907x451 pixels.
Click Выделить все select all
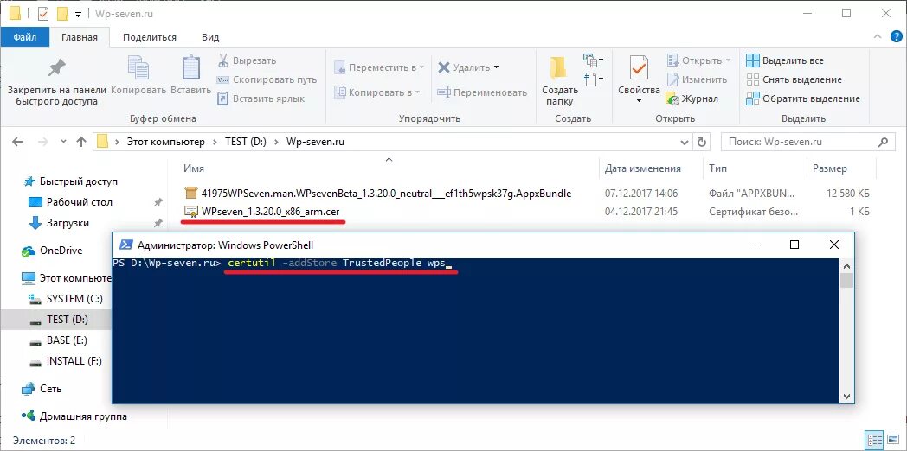pos(784,60)
